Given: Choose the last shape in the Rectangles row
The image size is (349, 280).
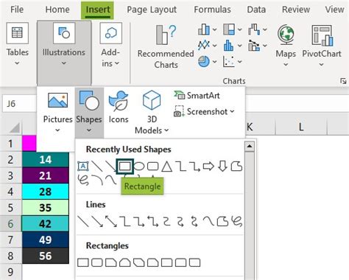Looking at the screenshot, I should 195,262.
